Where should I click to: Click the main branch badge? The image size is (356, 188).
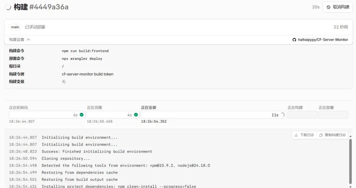pos(15,27)
